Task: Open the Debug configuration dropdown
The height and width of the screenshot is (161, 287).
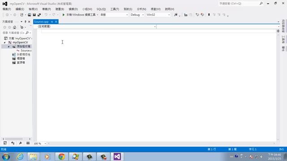Action: pos(143,15)
